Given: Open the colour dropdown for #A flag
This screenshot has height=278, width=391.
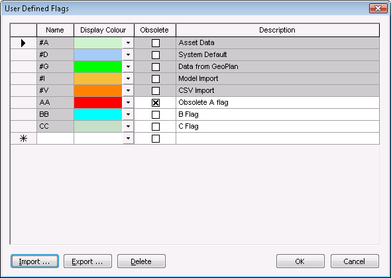Looking at the screenshot, I should [x=128, y=43].
